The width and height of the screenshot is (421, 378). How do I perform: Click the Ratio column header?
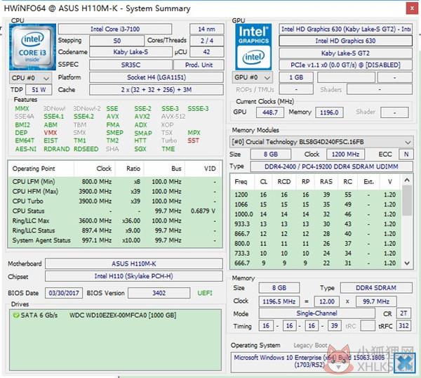(x=129, y=169)
